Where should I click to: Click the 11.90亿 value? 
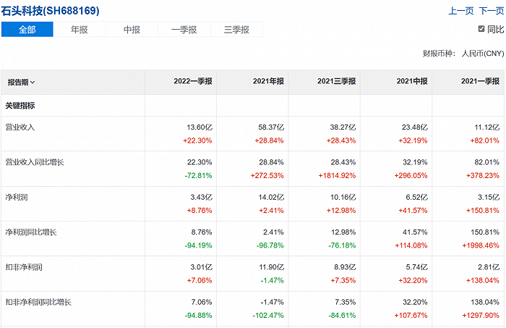tap(272, 267)
